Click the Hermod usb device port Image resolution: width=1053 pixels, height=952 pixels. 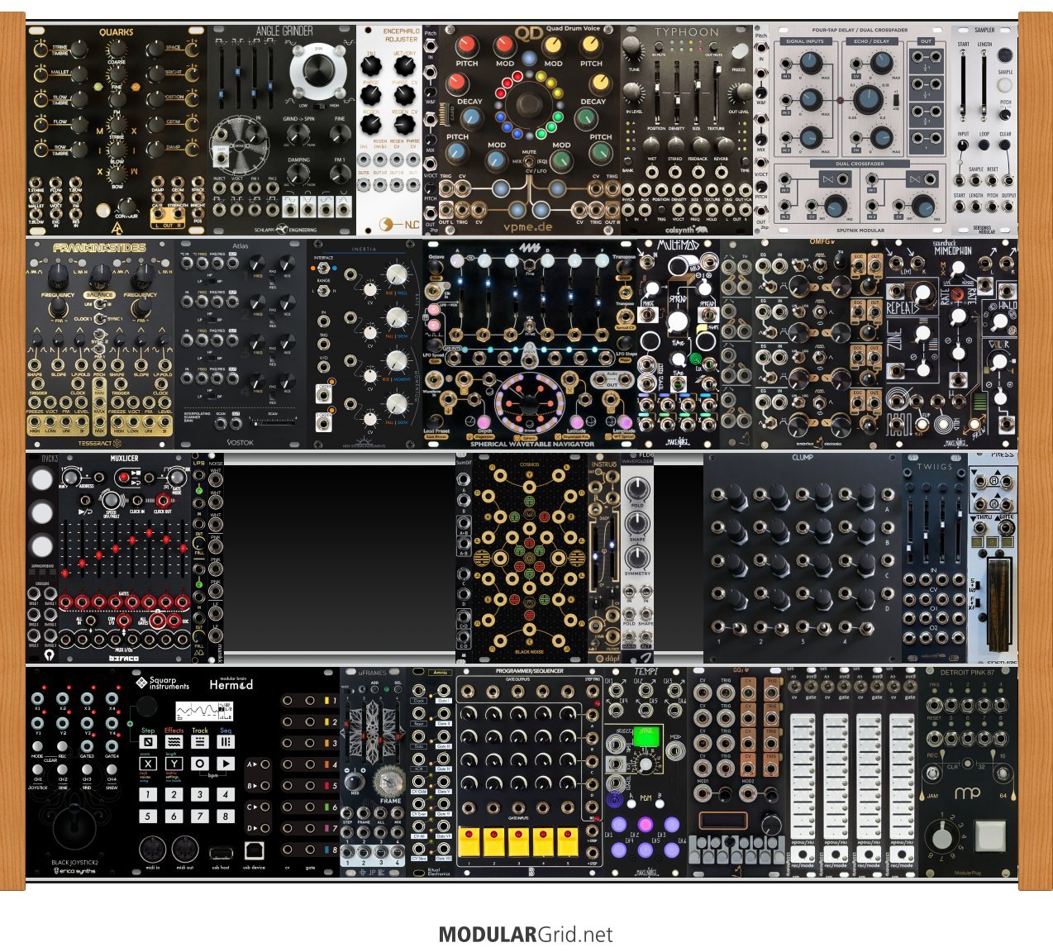tap(254, 850)
